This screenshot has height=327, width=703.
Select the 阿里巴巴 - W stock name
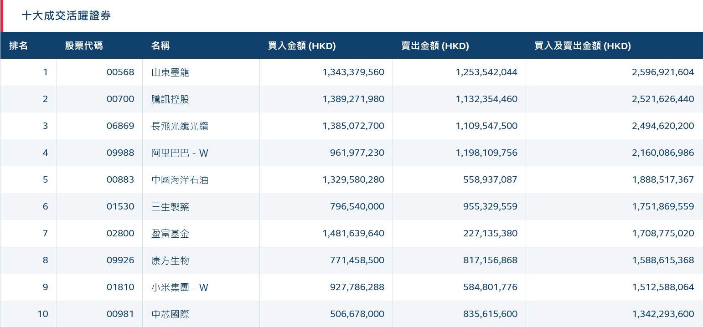click(180, 153)
